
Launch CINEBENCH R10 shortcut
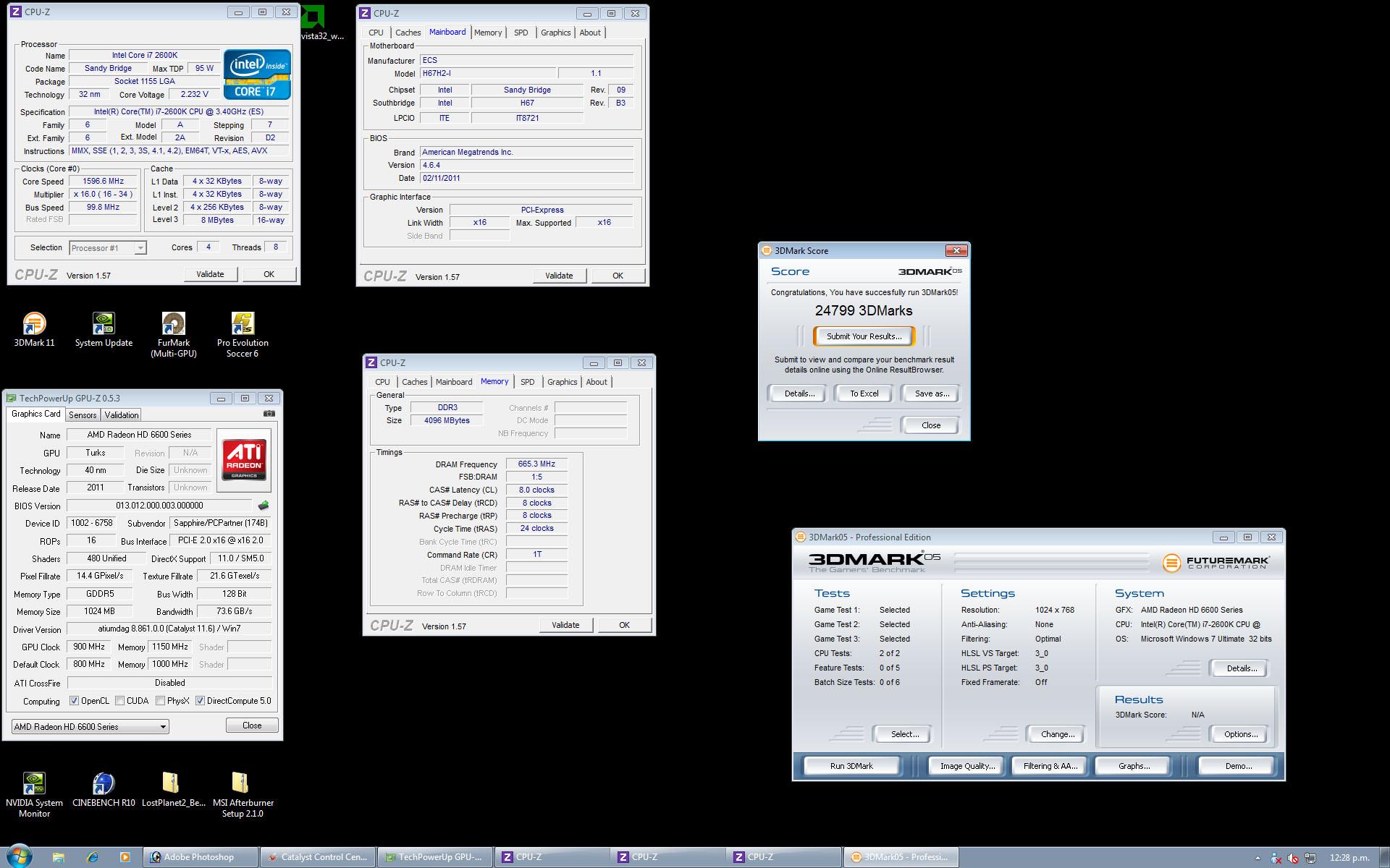coord(104,789)
